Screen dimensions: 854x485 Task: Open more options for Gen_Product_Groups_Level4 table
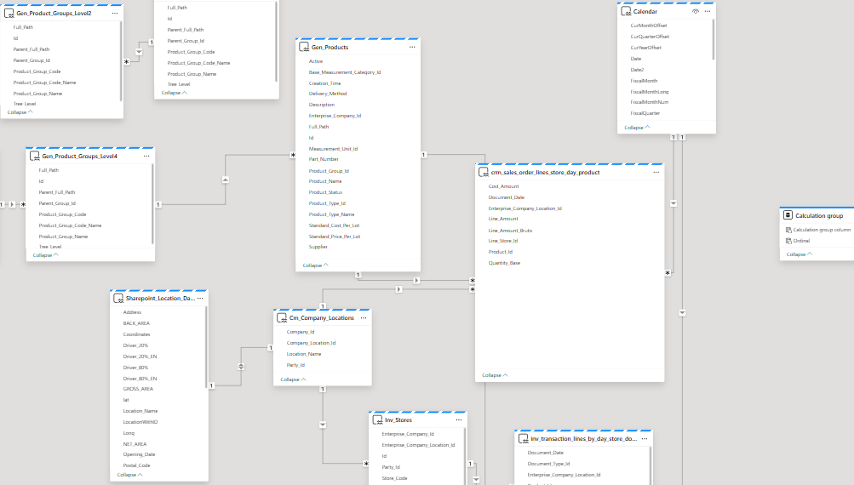point(146,157)
